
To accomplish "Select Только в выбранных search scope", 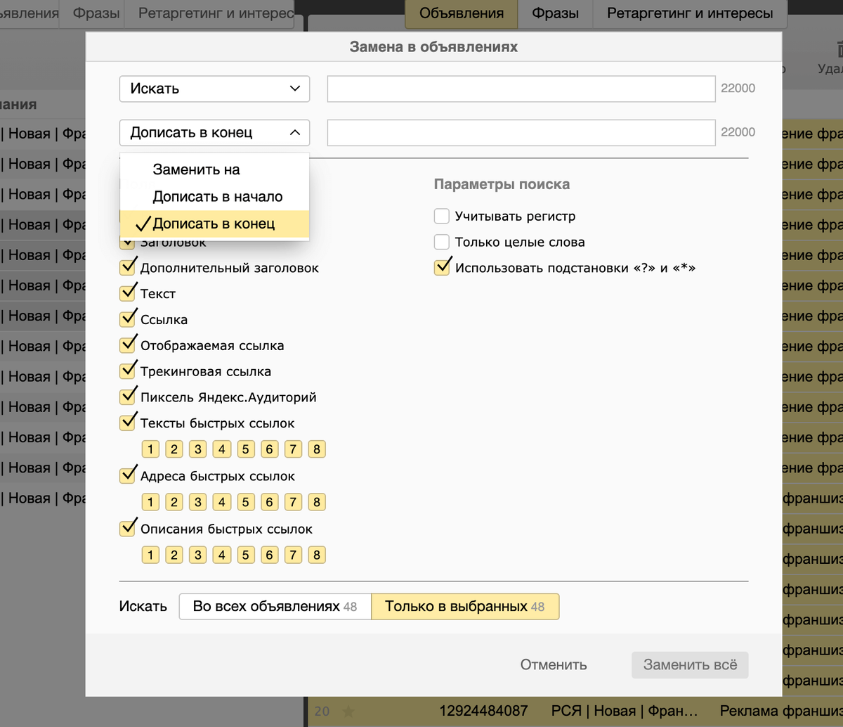I will tap(465, 606).
